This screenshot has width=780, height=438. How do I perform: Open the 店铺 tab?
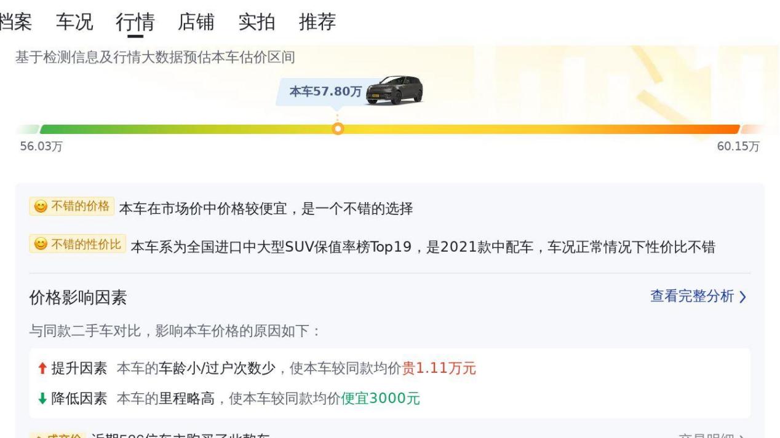196,22
